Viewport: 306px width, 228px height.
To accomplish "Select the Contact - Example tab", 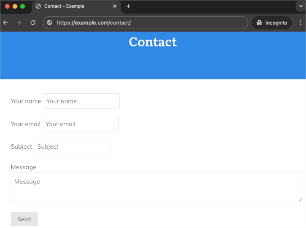I will pyautogui.click(x=76, y=7).
